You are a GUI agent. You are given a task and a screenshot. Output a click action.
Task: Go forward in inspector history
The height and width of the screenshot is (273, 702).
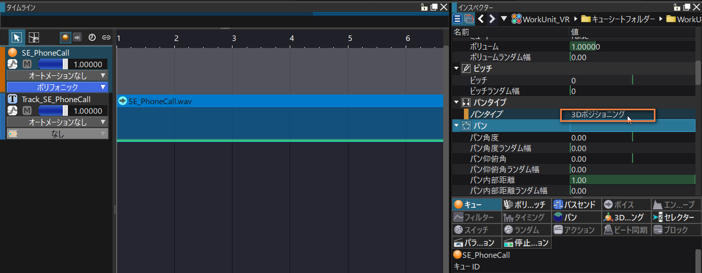[492, 19]
